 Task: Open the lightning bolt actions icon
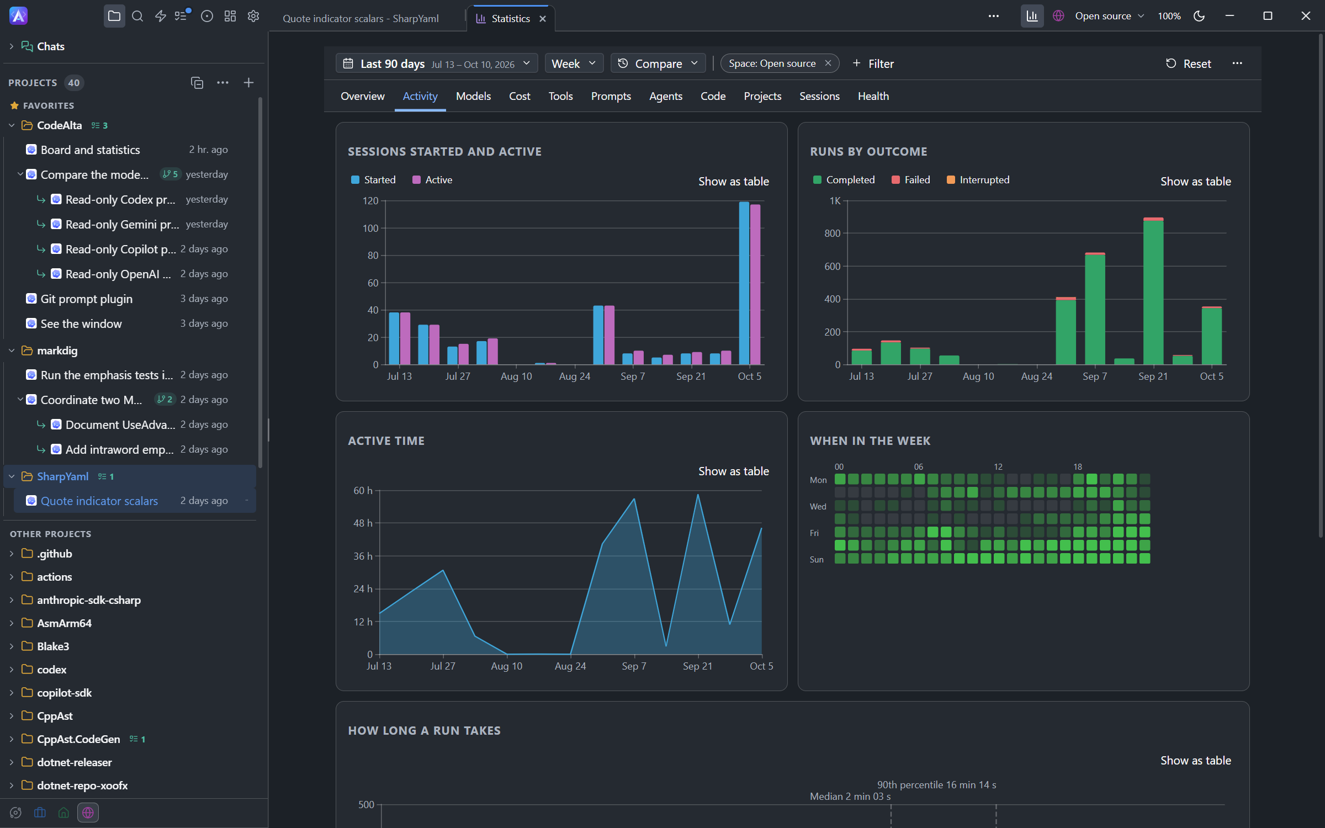coord(161,16)
